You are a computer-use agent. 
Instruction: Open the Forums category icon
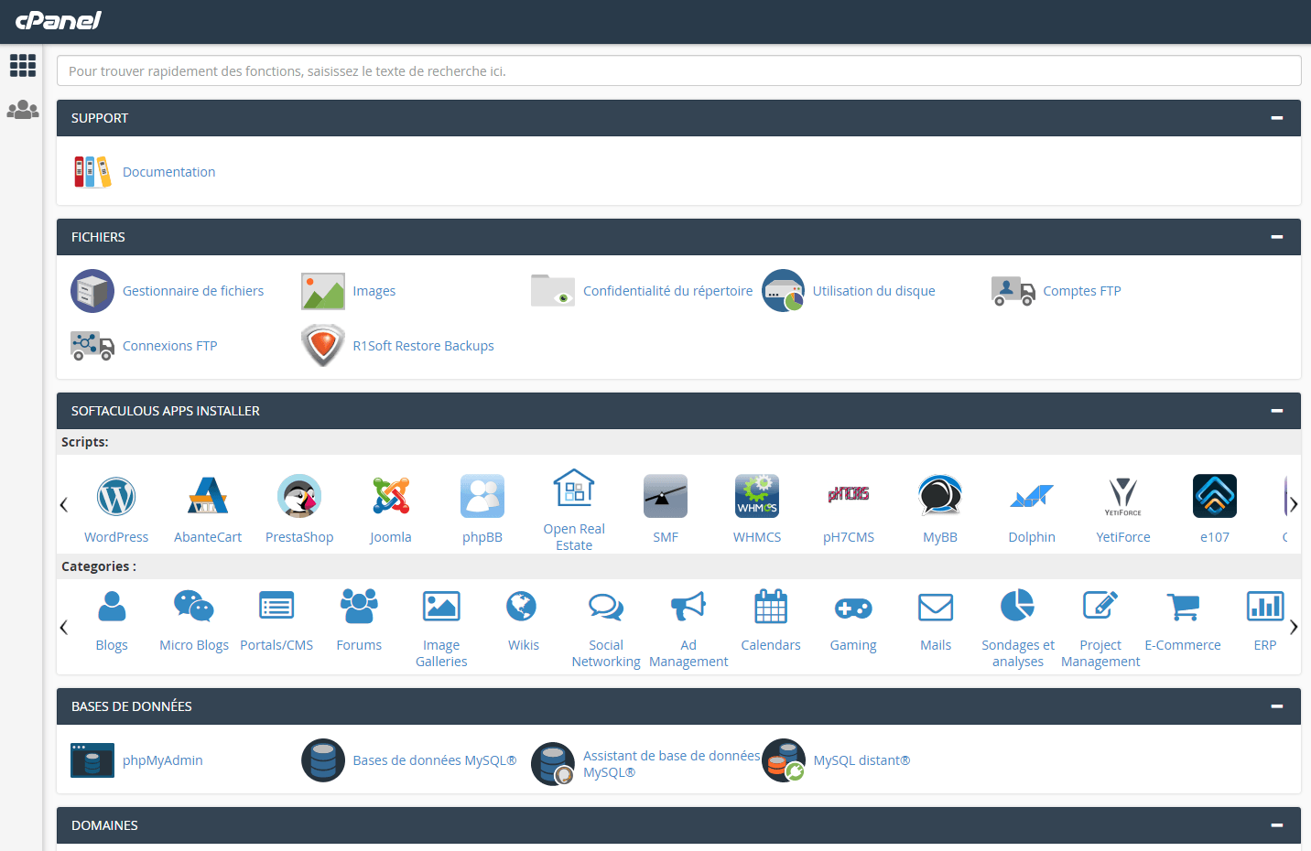pyautogui.click(x=359, y=606)
